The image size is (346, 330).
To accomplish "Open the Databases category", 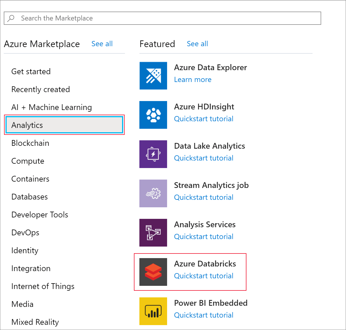I will pos(29,197).
